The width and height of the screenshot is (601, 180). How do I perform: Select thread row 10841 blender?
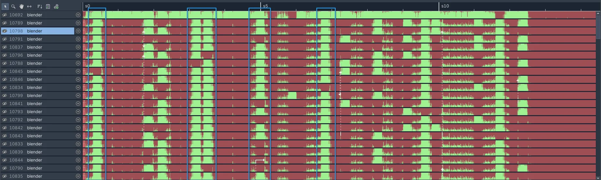pyautogui.click(x=34, y=104)
